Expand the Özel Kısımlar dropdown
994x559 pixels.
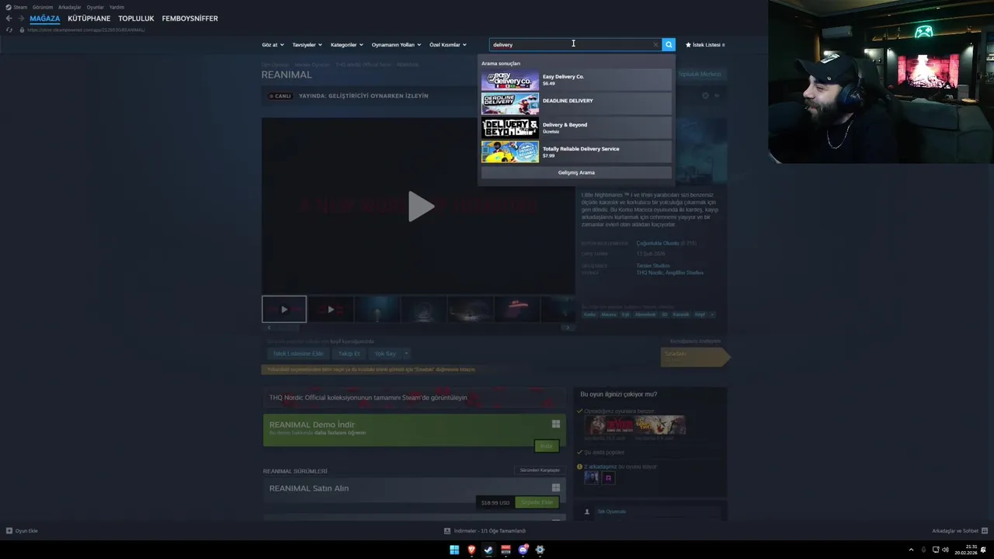[x=448, y=45]
